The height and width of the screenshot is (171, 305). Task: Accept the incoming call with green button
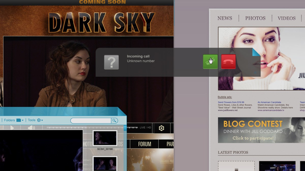(210, 62)
